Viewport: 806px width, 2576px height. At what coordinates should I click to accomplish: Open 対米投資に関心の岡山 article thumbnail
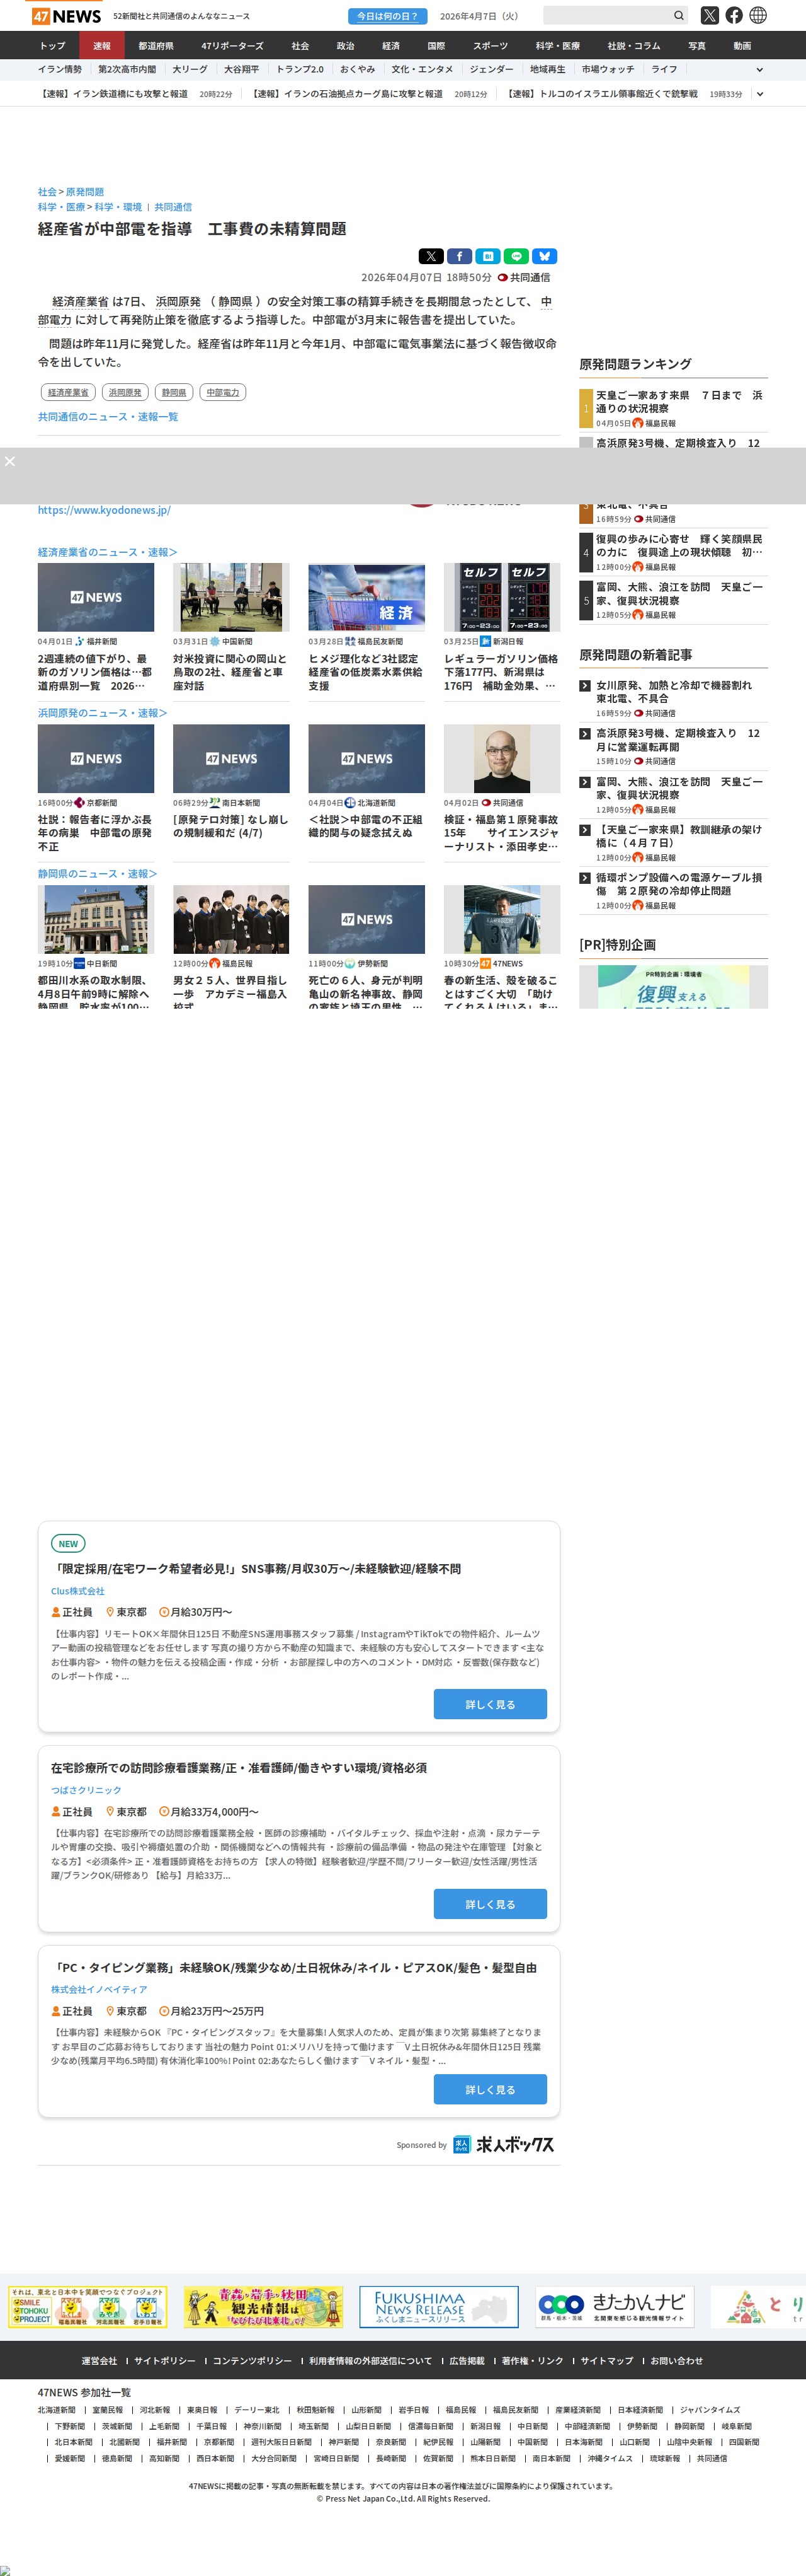[x=230, y=597]
